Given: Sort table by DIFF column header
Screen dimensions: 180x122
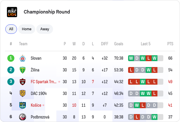Looking at the screenshot, I should pos(105,44).
